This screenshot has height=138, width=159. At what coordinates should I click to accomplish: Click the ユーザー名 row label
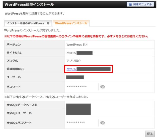(x=14, y=77)
